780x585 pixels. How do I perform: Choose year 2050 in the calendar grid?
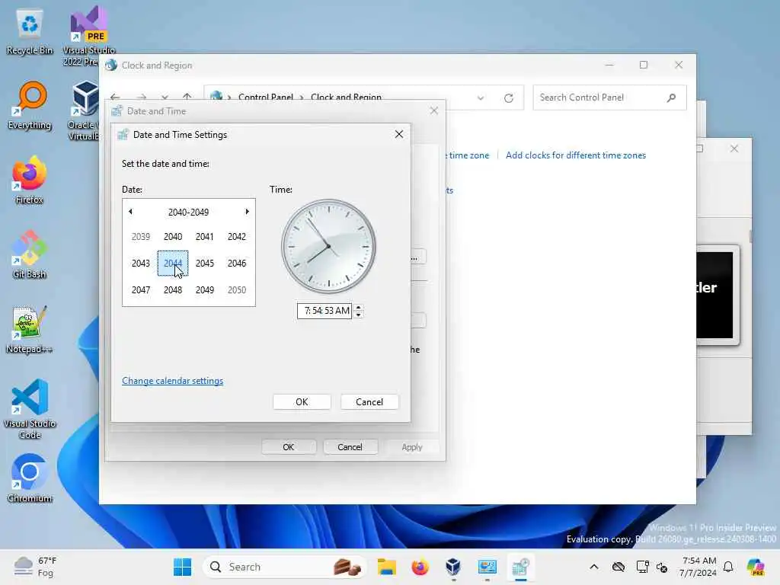pyautogui.click(x=237, y=290)
